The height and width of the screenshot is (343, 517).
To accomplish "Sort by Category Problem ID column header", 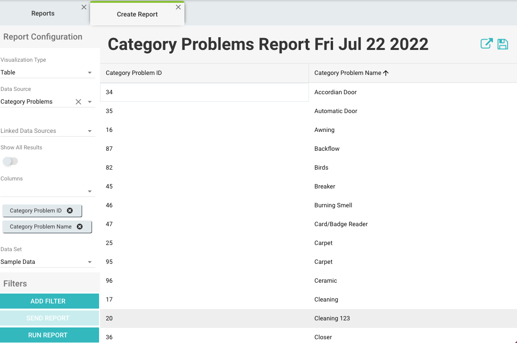I will [x=134, y=73].
